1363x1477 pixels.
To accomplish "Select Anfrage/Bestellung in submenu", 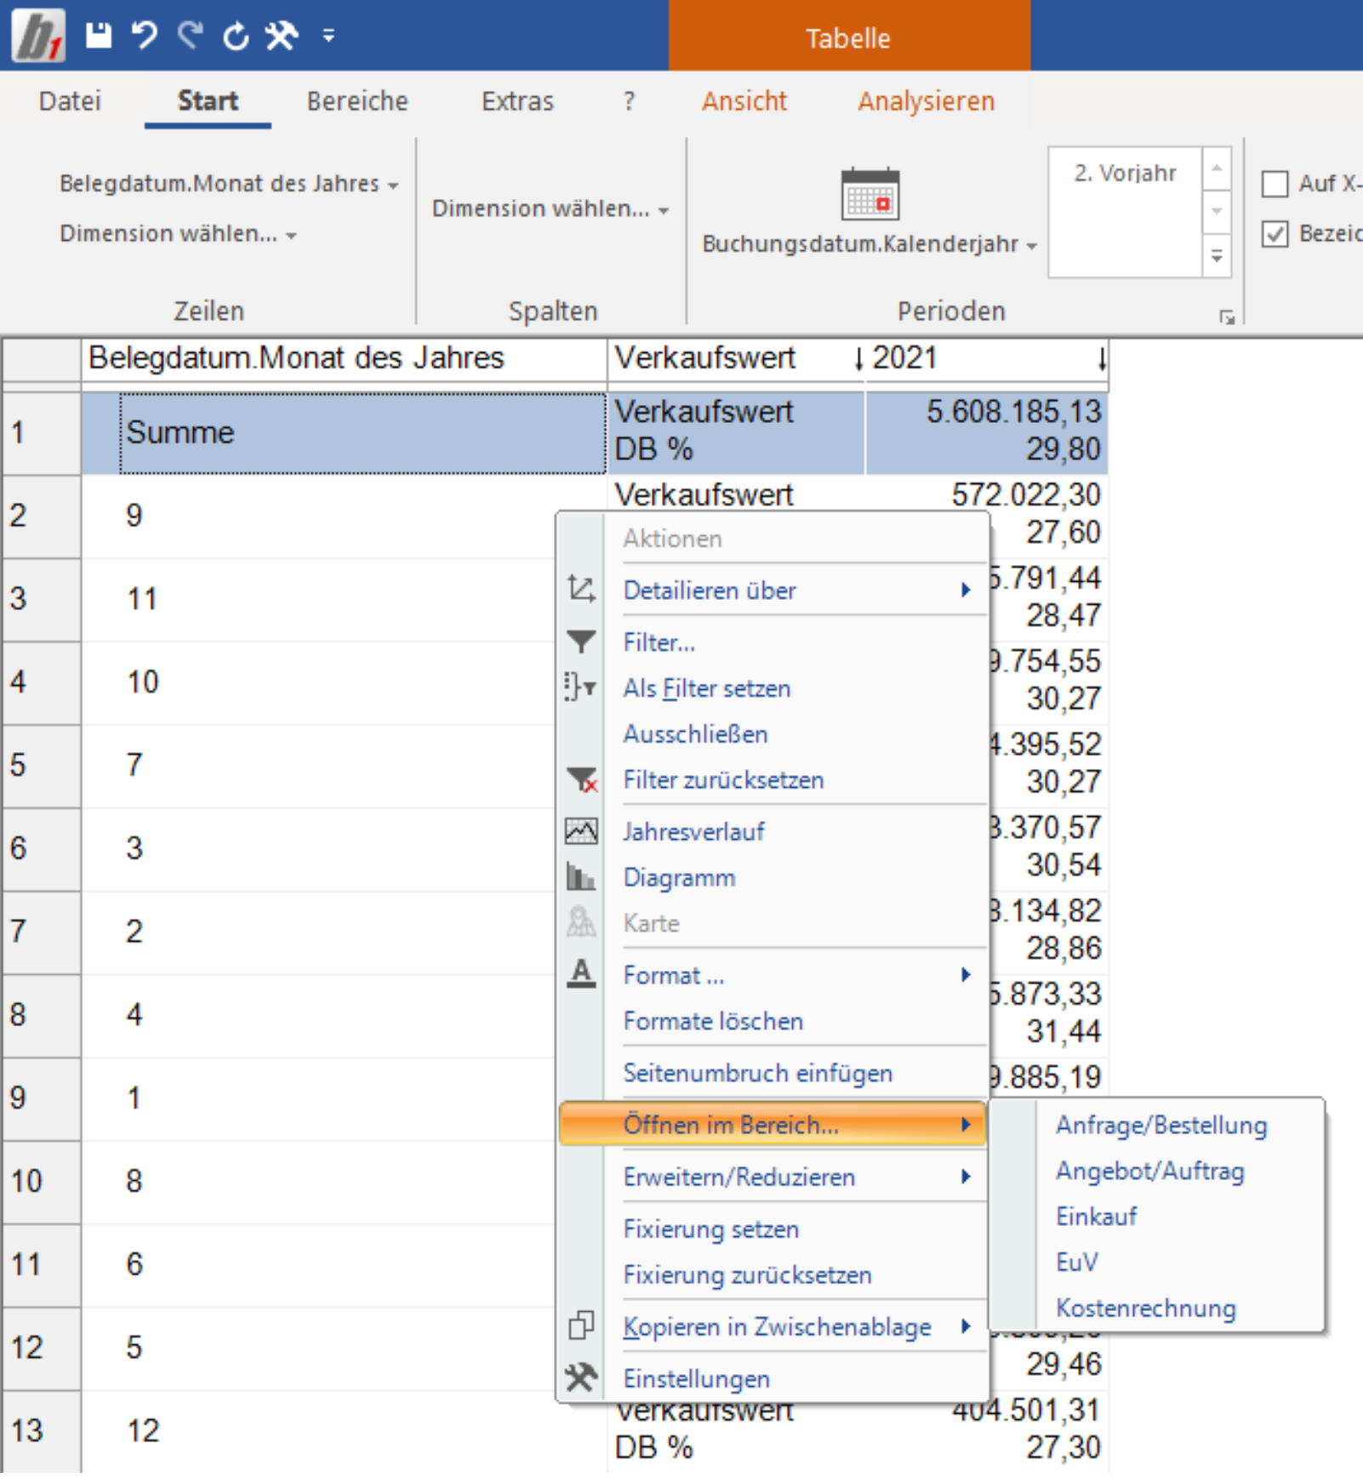I will pyautogui.click(x=1161, y=1125).
